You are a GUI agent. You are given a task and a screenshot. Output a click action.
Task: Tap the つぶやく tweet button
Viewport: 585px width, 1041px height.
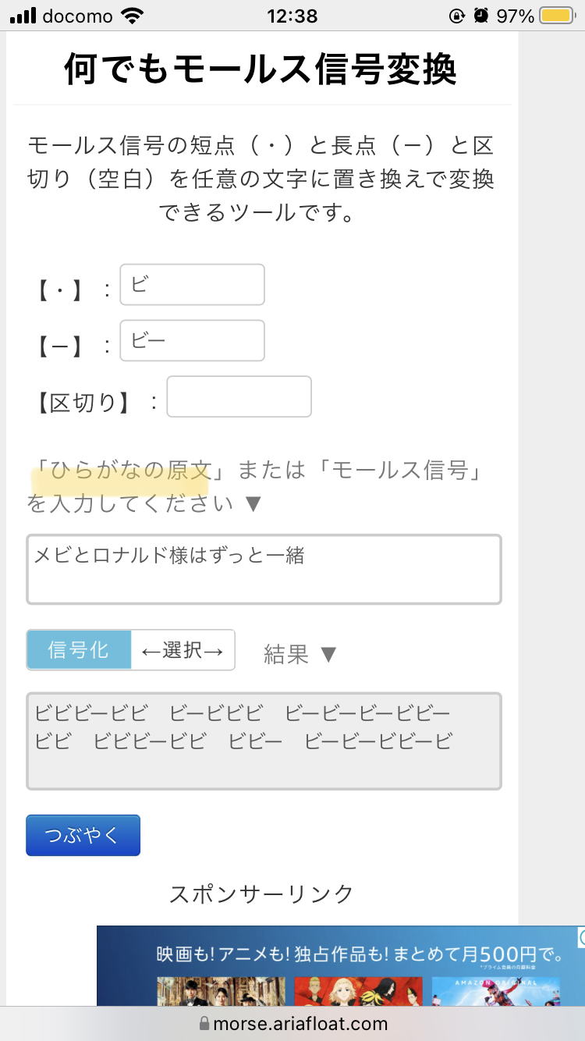point(83,835)
